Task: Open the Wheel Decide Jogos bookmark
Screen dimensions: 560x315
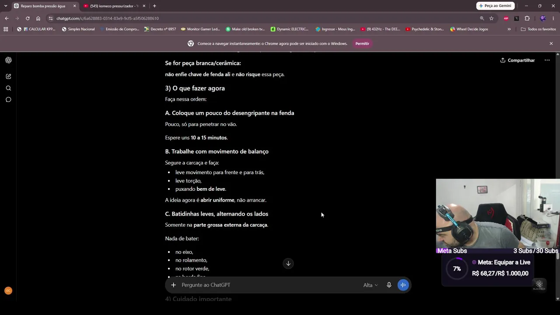Action: (x=469, y=29)
